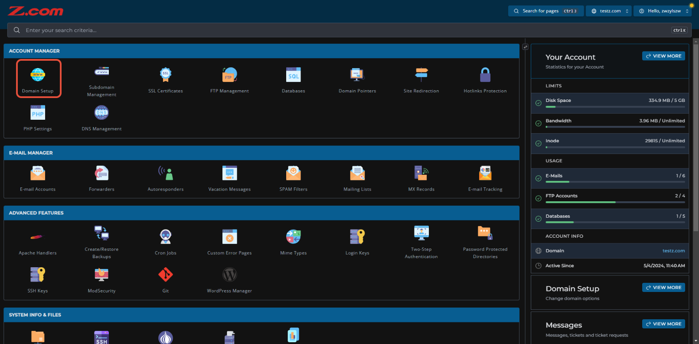Screen dimensions: 699x344
Task: Click the FTP Accounts usage bar
Action: click(615, 202)
